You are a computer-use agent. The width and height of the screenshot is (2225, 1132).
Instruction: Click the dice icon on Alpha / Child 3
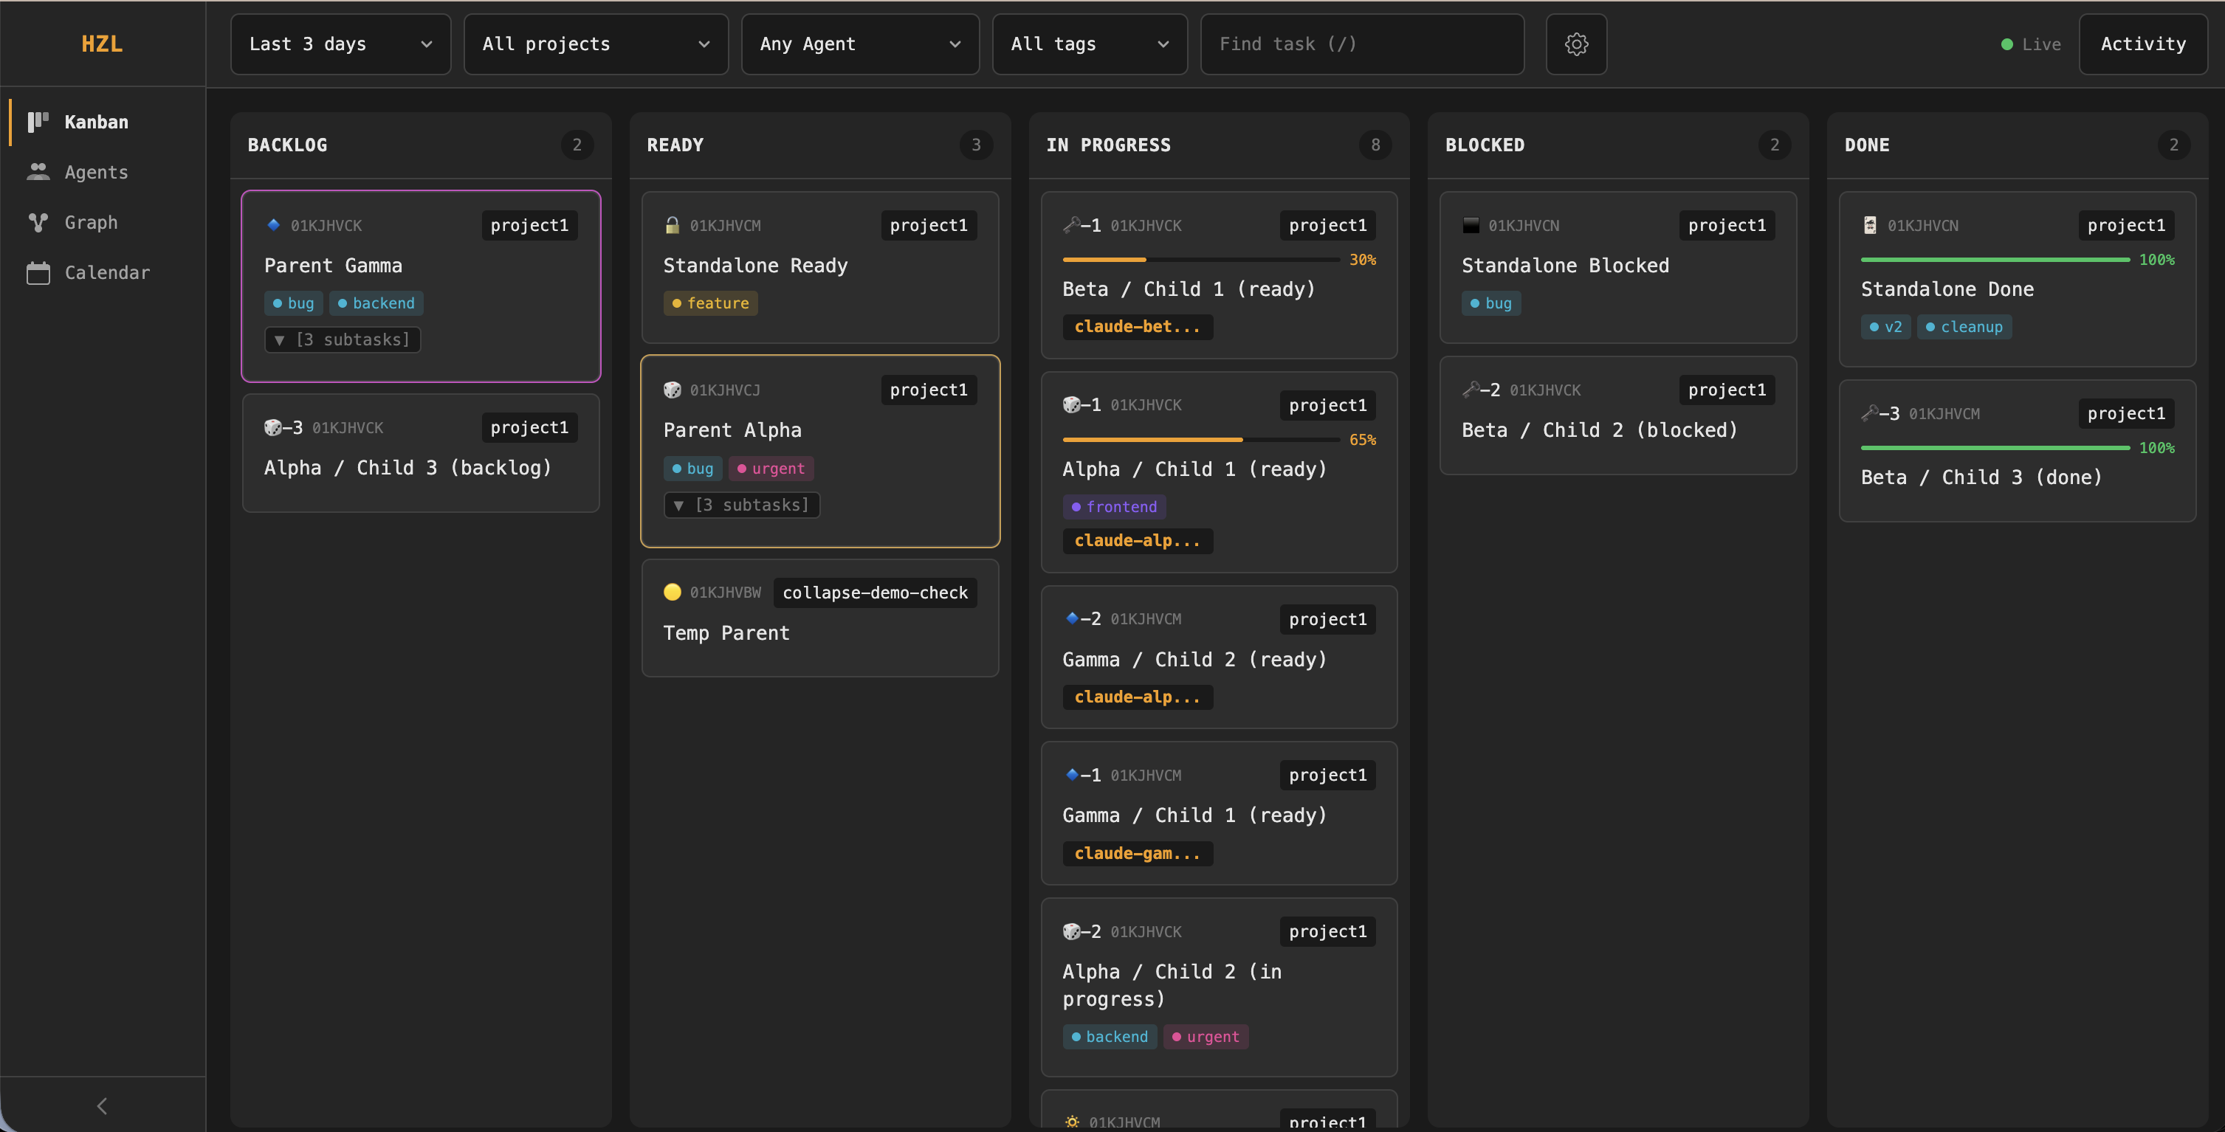(x=272, y=427)
